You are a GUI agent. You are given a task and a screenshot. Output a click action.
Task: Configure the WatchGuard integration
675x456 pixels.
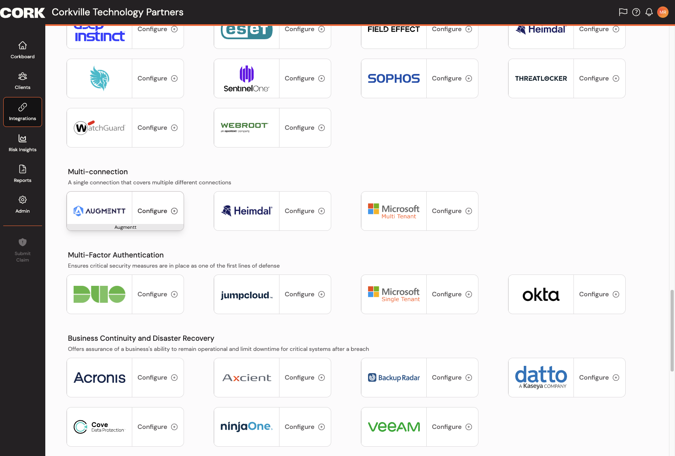[158, 128]
